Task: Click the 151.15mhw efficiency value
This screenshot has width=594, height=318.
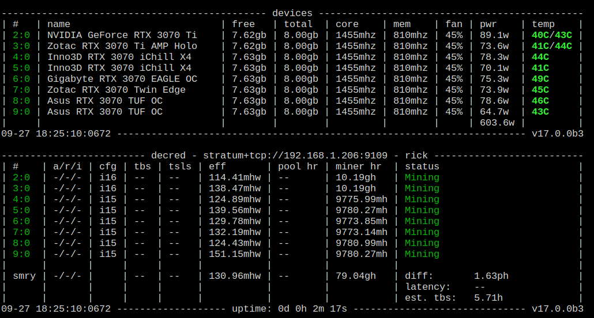Action: [x=235, y=255]
